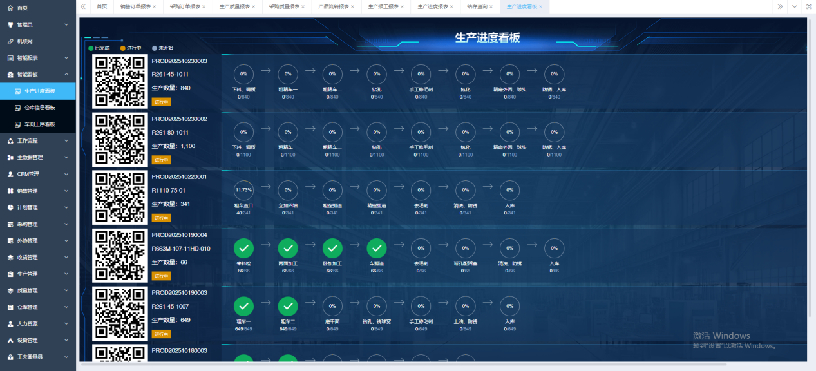This screenshot has width=816, height=371.
Task: Click 进行中 badge for PROD202510230002
Action: pos(161,160)
